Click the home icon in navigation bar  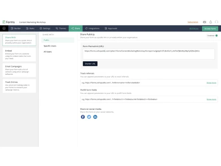(x=4, y=28)
